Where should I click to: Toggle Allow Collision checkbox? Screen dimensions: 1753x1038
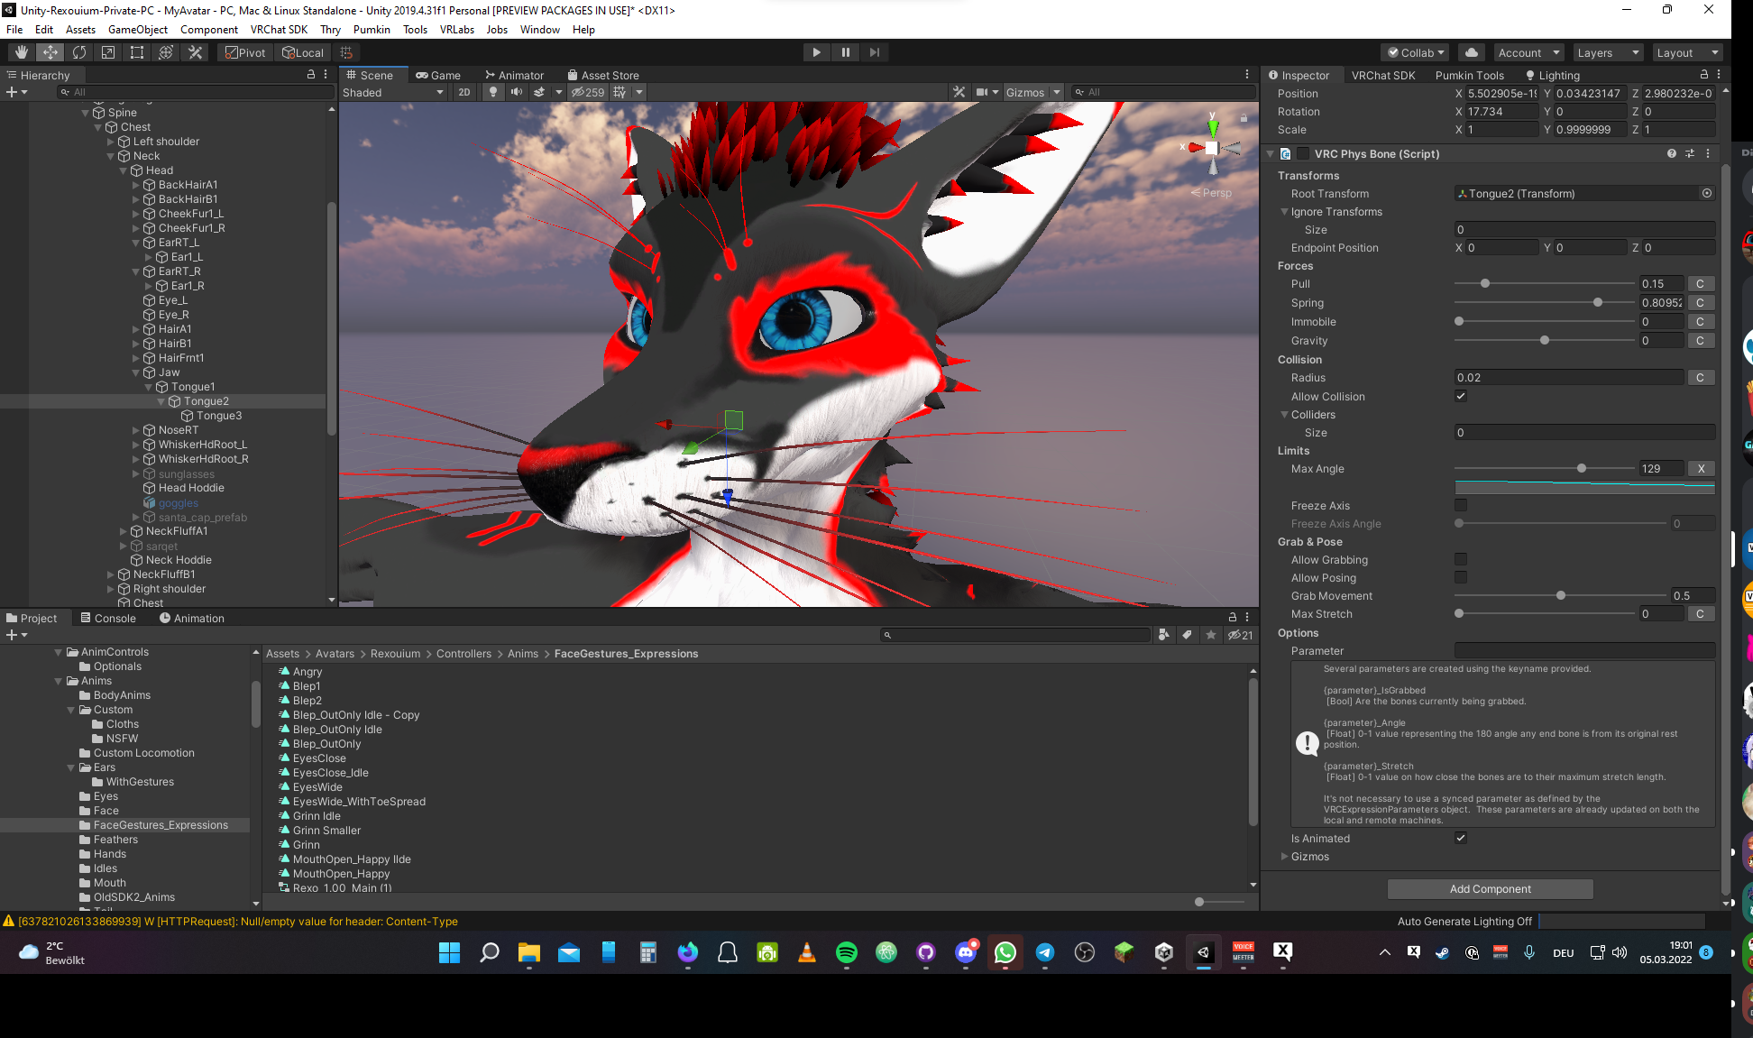(x=1461, y=396)
